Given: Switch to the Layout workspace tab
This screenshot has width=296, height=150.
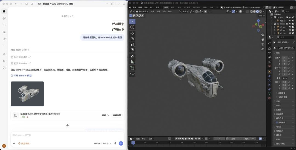Looking at the screenshot, I should 166,7.
